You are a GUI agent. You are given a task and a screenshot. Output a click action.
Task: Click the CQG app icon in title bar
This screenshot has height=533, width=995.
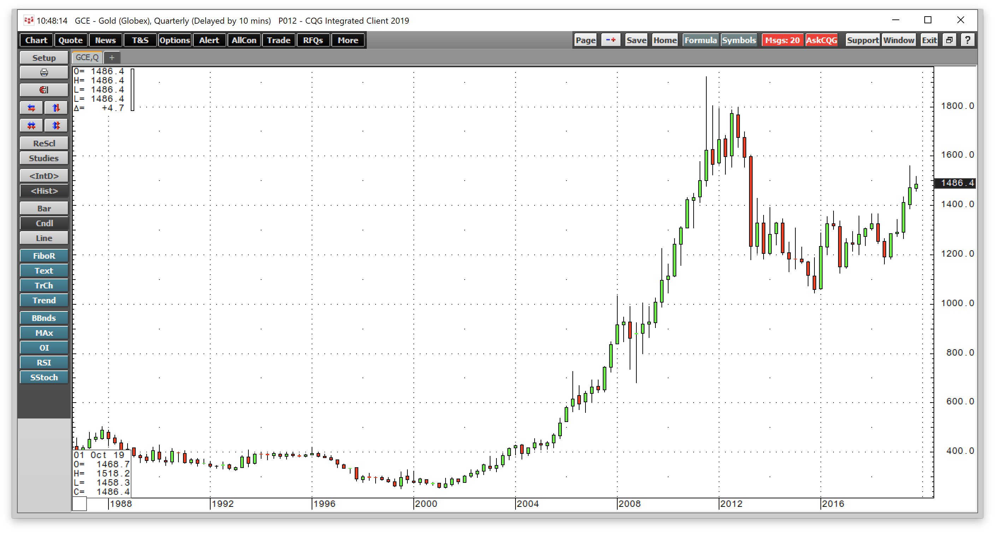coord(29,20)
